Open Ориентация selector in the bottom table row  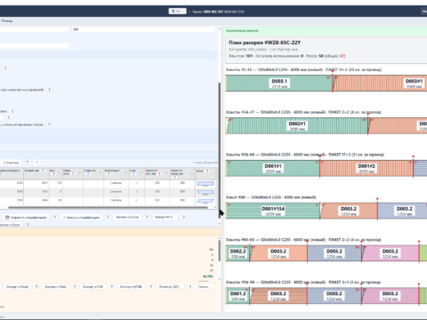[x=116, y=200]
